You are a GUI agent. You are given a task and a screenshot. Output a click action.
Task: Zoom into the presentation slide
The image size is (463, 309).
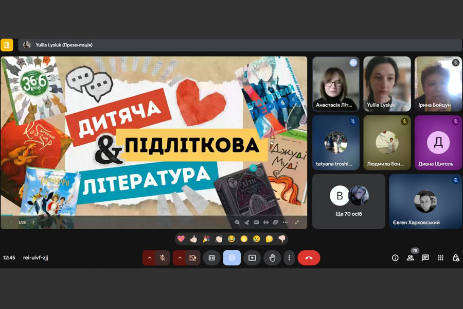(237, 222)
